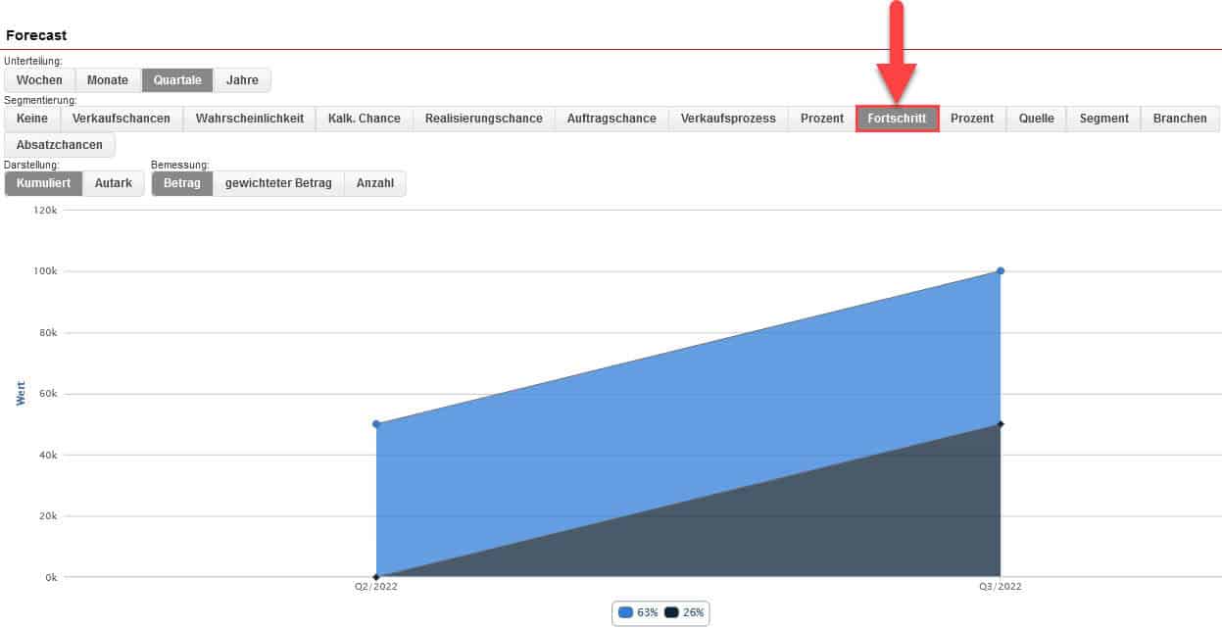1222x628 pixels.
Task: Choose Branchen segmentation
Action: pos(1180,119)
